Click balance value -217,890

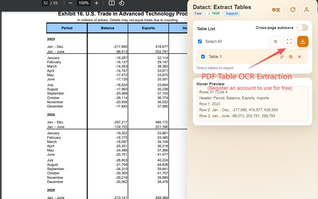(x=120, y=47)
